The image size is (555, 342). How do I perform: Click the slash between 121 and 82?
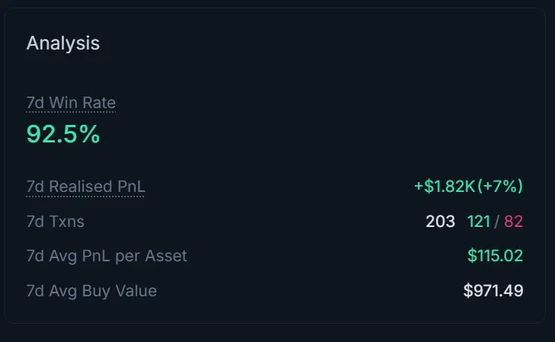pos(497,222)
